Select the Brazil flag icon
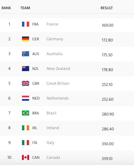 (25, 113)
